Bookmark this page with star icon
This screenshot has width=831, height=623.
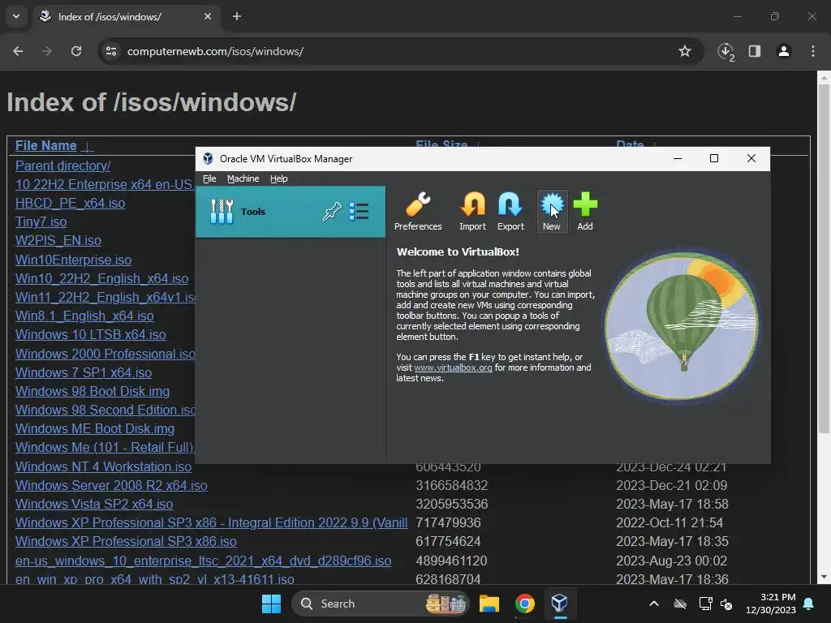(685, 51)
